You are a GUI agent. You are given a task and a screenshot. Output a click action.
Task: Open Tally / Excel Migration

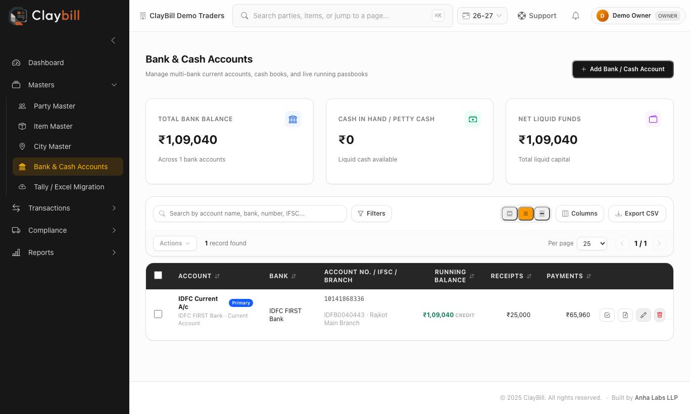pyautogui.click(x=68, y=187)
